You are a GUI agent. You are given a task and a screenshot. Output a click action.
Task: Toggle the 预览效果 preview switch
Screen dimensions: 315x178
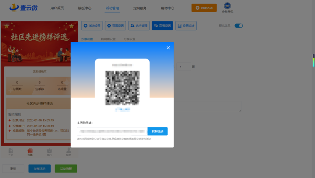[x=239, y=26]
